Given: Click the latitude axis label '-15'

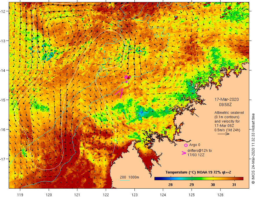Looking at the screenshot, I should (x=3, y=100).
